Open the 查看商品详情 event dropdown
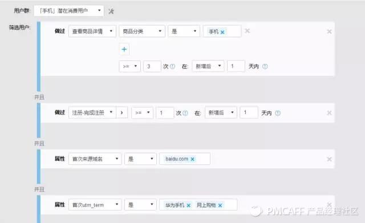The width and height of the screenshot is (365, 223). point(92,31)
